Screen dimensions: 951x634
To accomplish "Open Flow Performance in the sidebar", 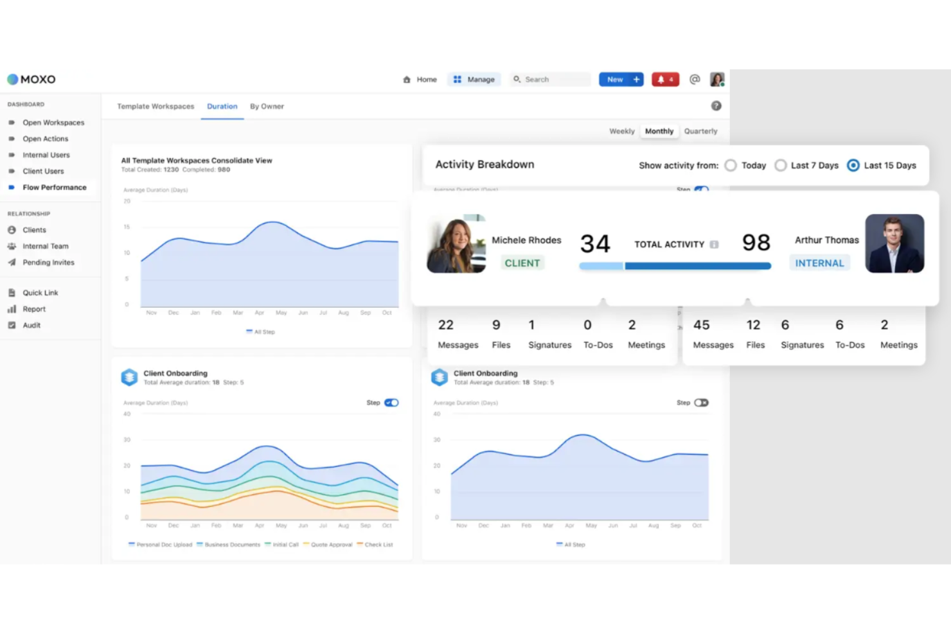I will 55,188.
